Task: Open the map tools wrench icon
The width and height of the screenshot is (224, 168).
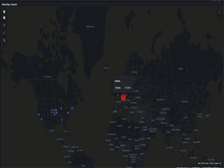Action: coord(4,40)
